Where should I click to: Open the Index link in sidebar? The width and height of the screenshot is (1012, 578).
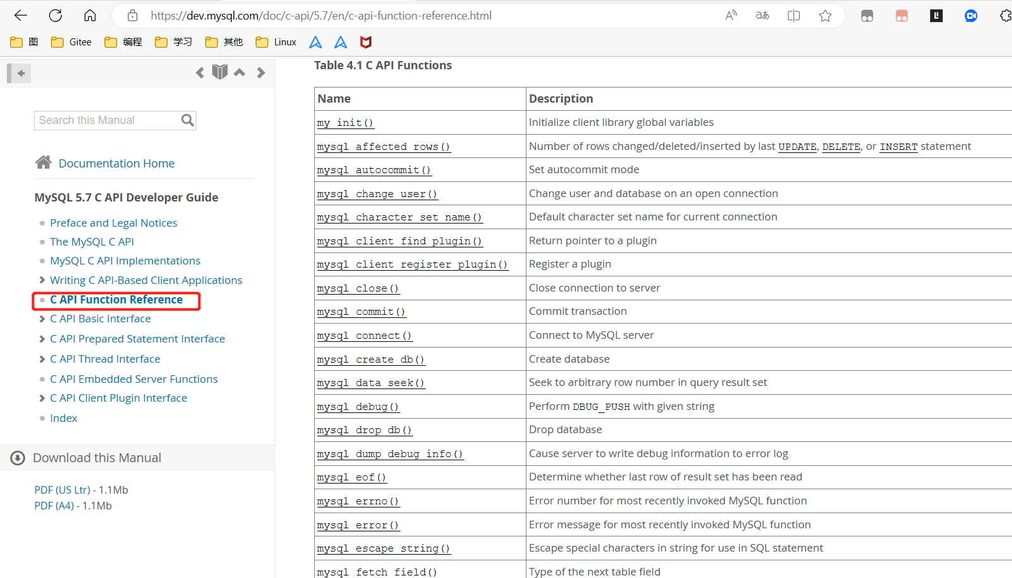pos(64,418)
